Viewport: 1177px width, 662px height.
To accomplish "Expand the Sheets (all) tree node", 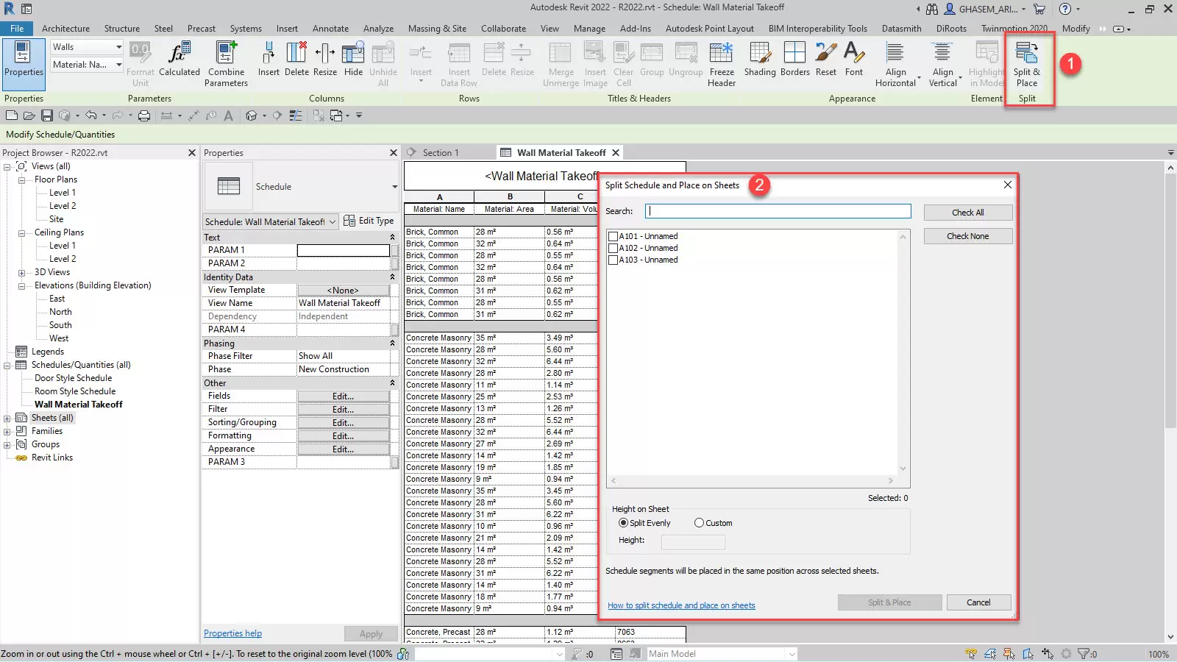I will (7, 418).
